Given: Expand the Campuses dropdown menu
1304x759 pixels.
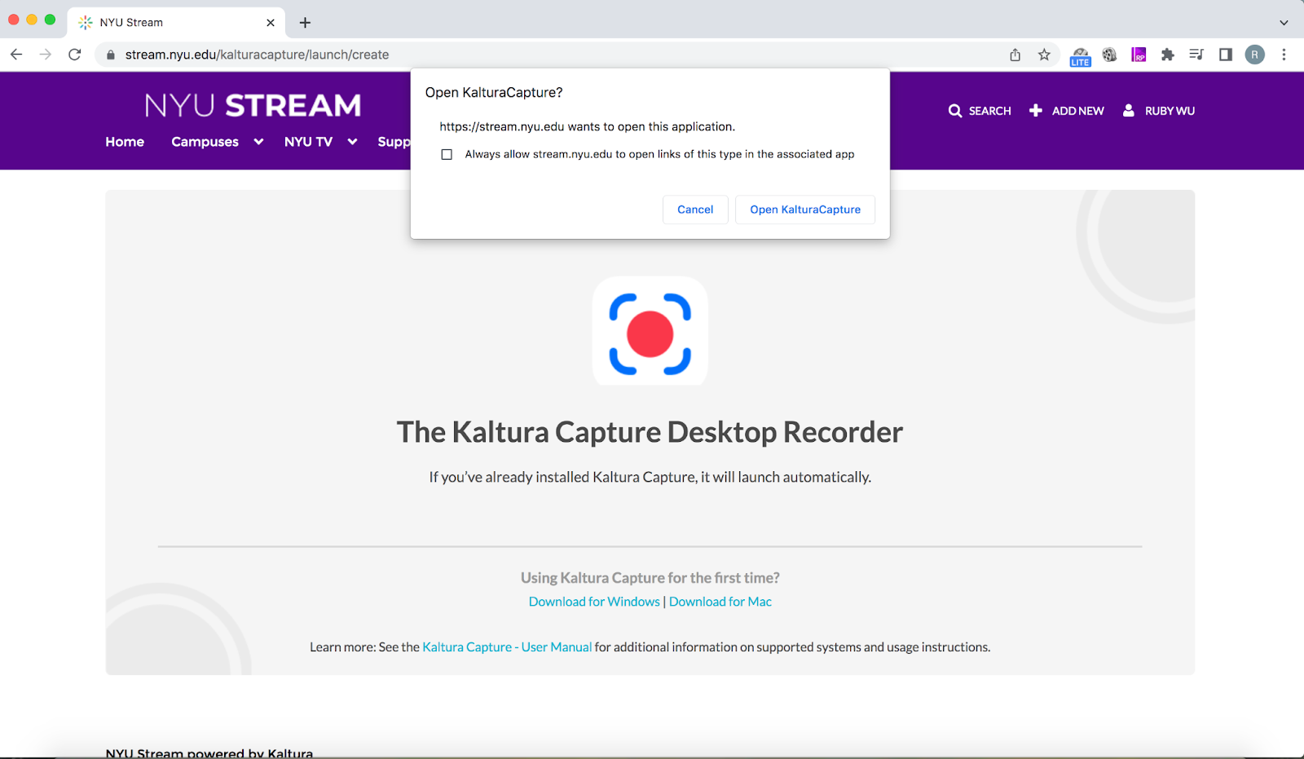Looking at the screenshot, I should pyautogui.click(x=217, y=142).
